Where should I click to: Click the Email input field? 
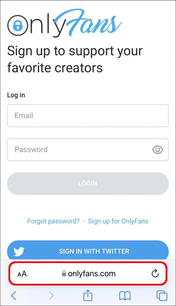tap(88, 116)
